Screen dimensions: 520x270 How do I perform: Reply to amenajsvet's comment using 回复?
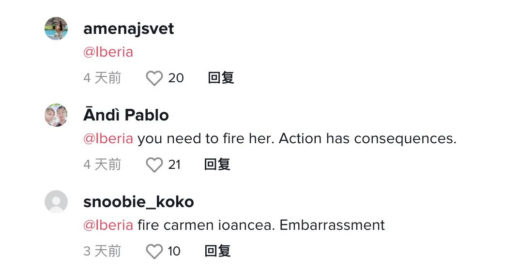tap(221, 78)
